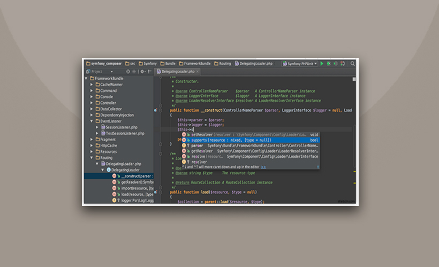Collapse the DelegatingLoader.php tree node
This screenshot has width=439, height=267.
point(97,164)
